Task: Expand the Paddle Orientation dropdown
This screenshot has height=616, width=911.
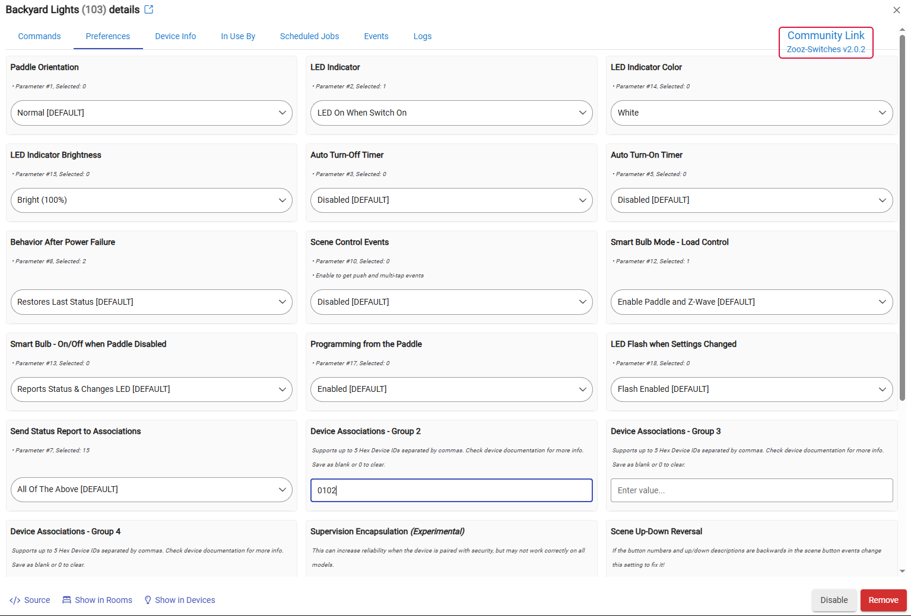Action: pos(151,113)
